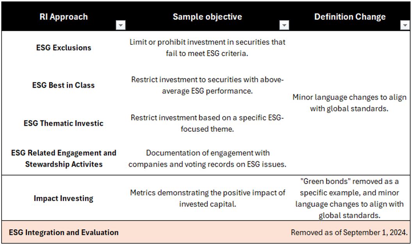
Task: Select the 'Limit or prohibit investment' objective cell
Action: [x=207, y=48]
